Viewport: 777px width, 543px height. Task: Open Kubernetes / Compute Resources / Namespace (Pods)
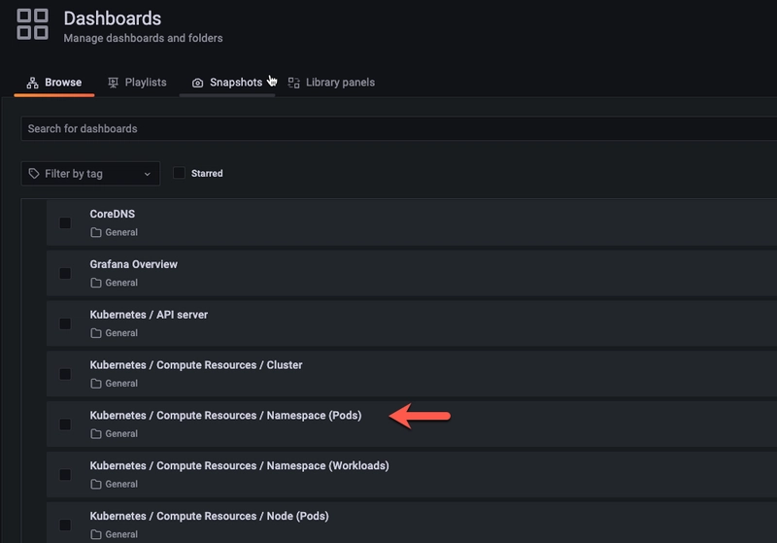click(x=225, y=416)
